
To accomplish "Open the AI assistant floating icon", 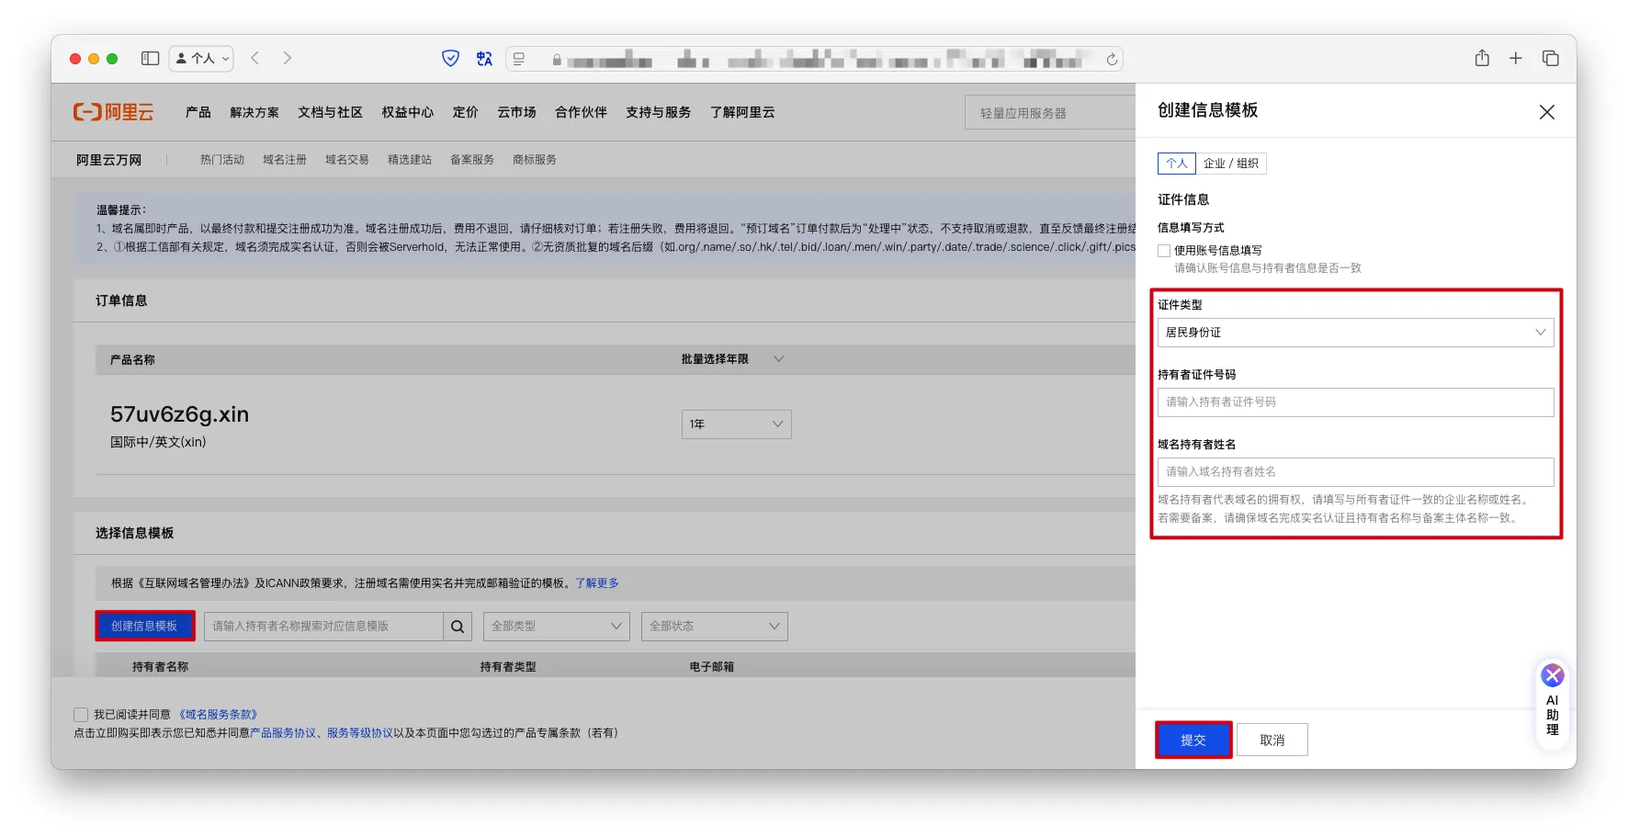I will (1552, 676).
